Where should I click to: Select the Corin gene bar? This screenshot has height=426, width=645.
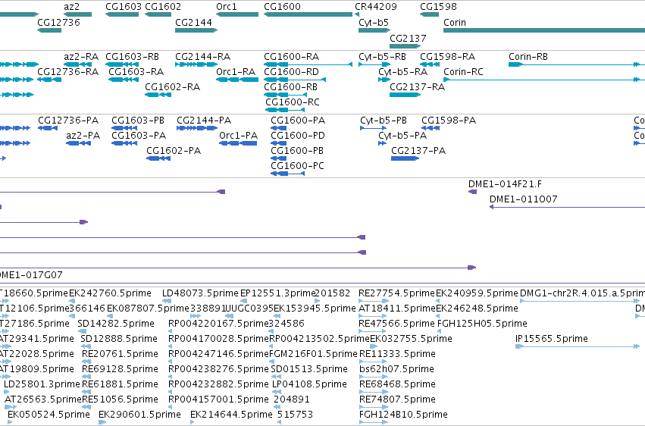pyautogui.click(x=544, y=30)
